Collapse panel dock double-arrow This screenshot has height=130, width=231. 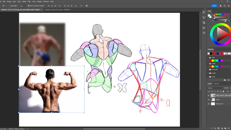[205, 9]
